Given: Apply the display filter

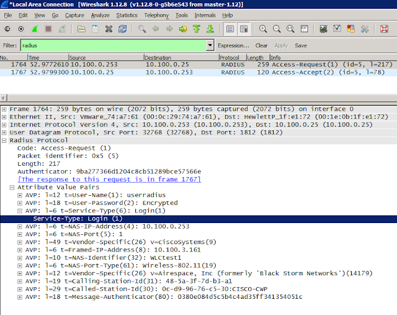Looking at the screenshot, I should pyautogui.click(x=281, y=45).
